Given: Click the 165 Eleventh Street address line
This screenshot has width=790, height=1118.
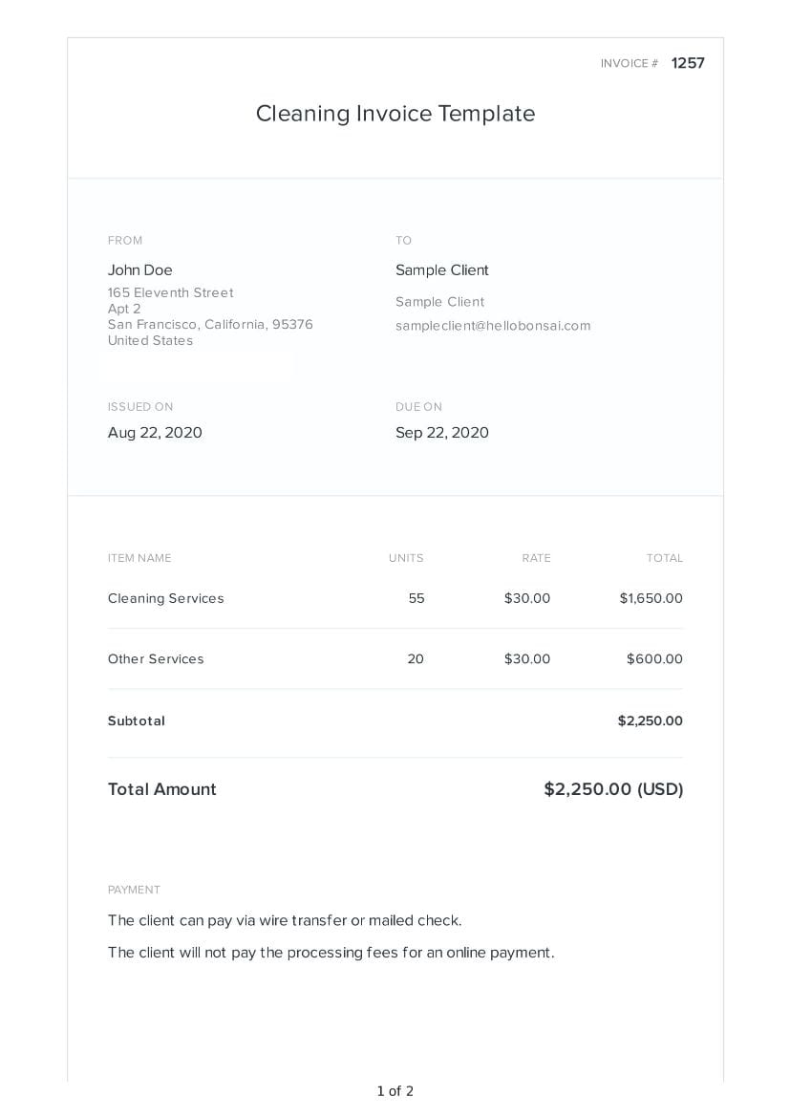Looking at the screenshot, I should (170, 292).
